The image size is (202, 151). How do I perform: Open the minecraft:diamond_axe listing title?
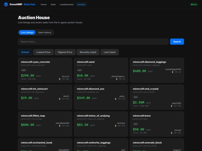coord(91,89)
